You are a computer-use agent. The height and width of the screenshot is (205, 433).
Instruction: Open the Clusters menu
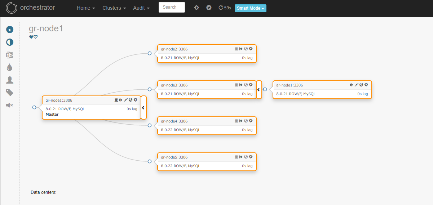[x=114, y=8]
